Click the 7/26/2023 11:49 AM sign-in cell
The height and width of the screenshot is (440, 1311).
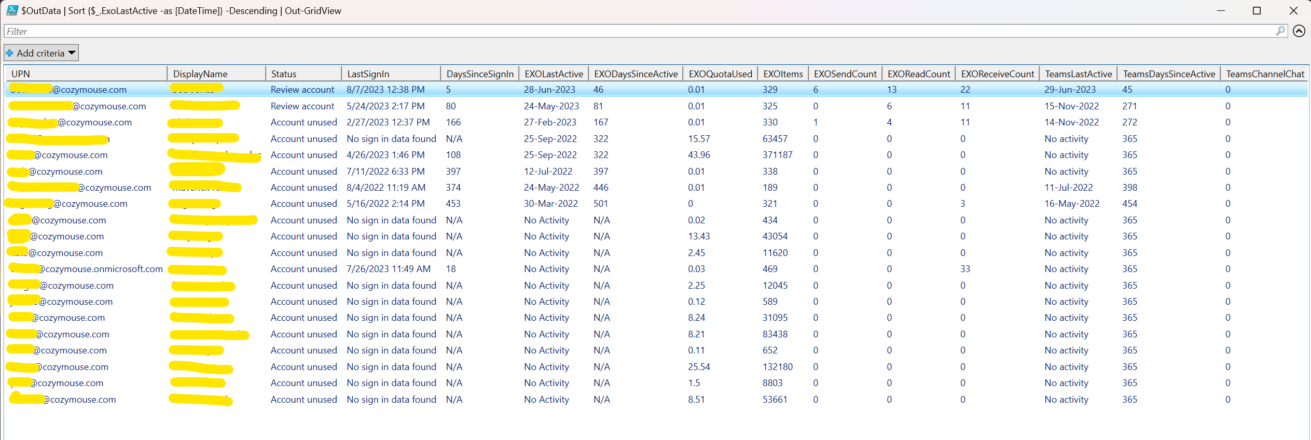click(389, 269)
